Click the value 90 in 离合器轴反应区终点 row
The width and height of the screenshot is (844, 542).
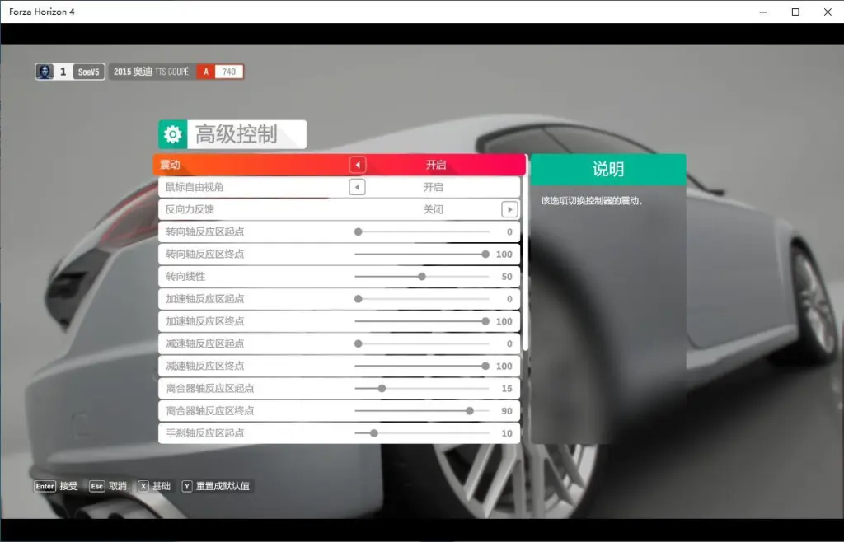point(507,411)
